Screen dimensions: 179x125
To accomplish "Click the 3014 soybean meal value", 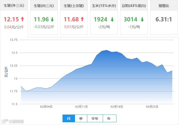I will pyautogui.click(x=130, y=19).
